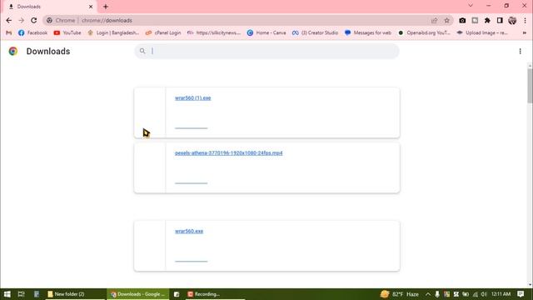Screen dimensions: 533x300
Task: Show hidden system tray icons
Action: [x=428, y=294]
